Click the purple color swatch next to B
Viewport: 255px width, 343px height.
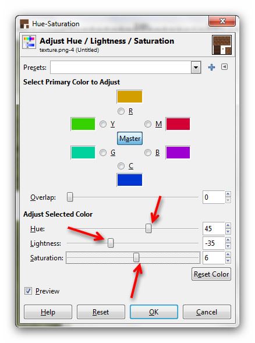[x=178, y=152]
